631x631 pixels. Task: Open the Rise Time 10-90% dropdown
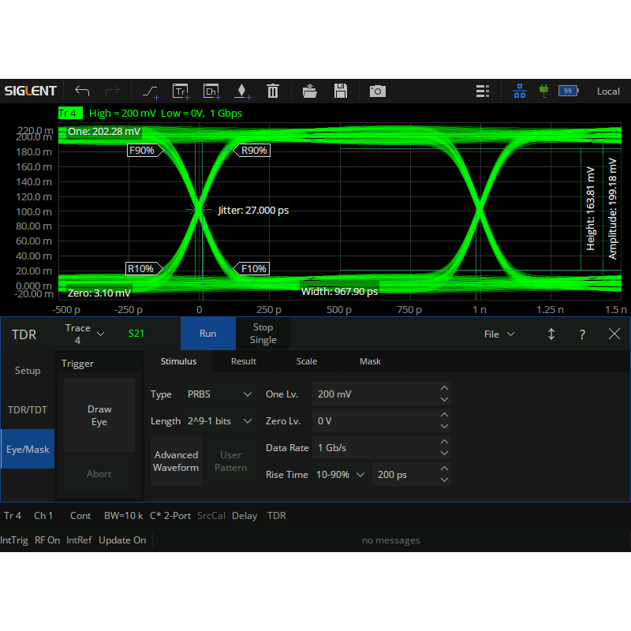pyautogui.click(x=339, y=475)
